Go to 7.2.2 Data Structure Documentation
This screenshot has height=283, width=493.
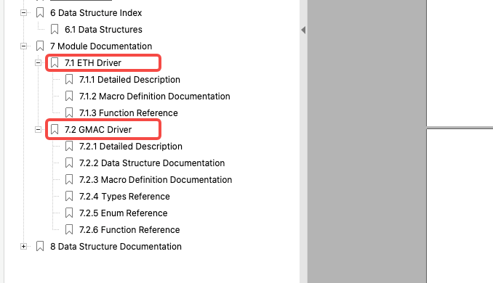152,163
